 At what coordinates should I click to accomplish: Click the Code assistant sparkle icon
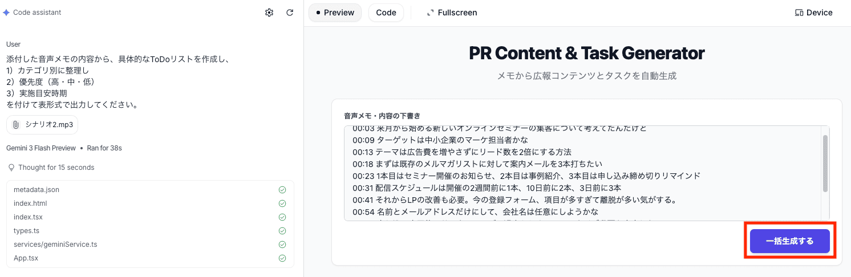[x=6, y=13]
